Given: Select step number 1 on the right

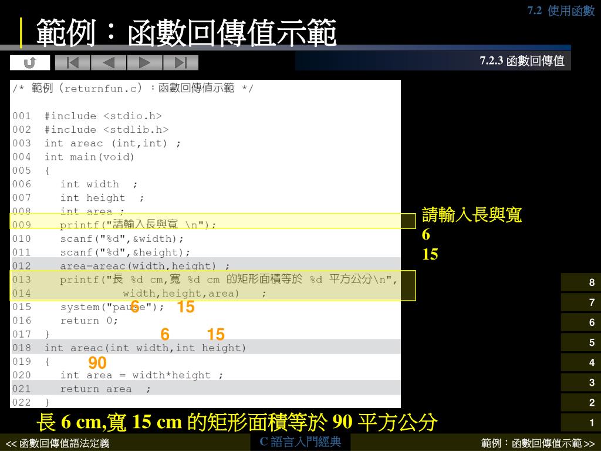Looking at the screenshot, I should [x=580, y=423].
